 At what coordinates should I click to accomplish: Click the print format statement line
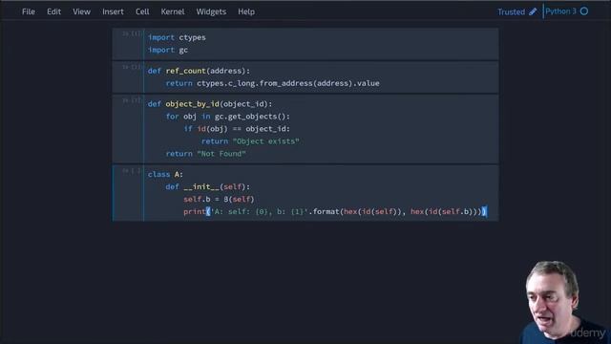(x=335, y=212)
